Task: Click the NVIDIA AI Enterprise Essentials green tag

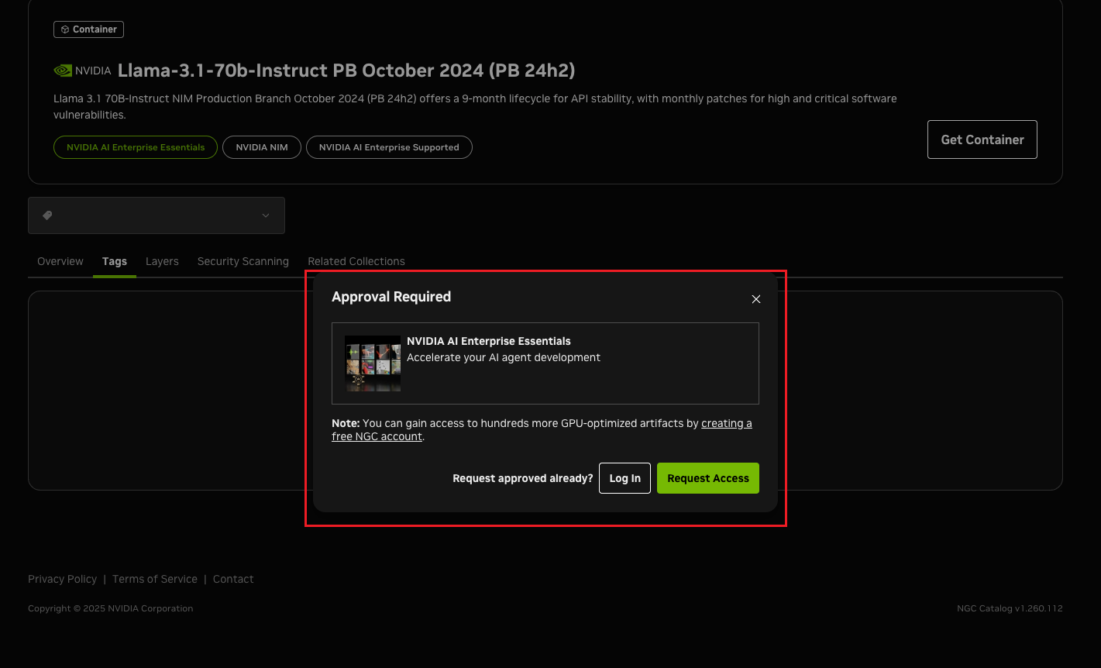Action: click(x=136, y=147)
